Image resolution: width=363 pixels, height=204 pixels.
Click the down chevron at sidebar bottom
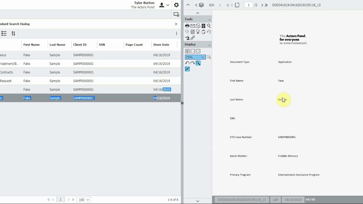click(198, 201)
